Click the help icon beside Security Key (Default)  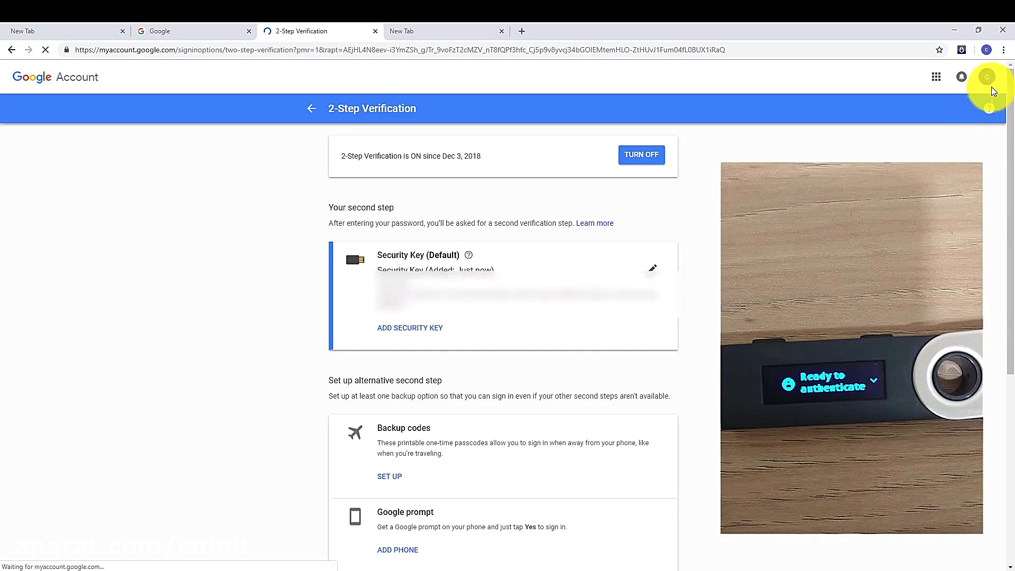(x=468, y=255)
